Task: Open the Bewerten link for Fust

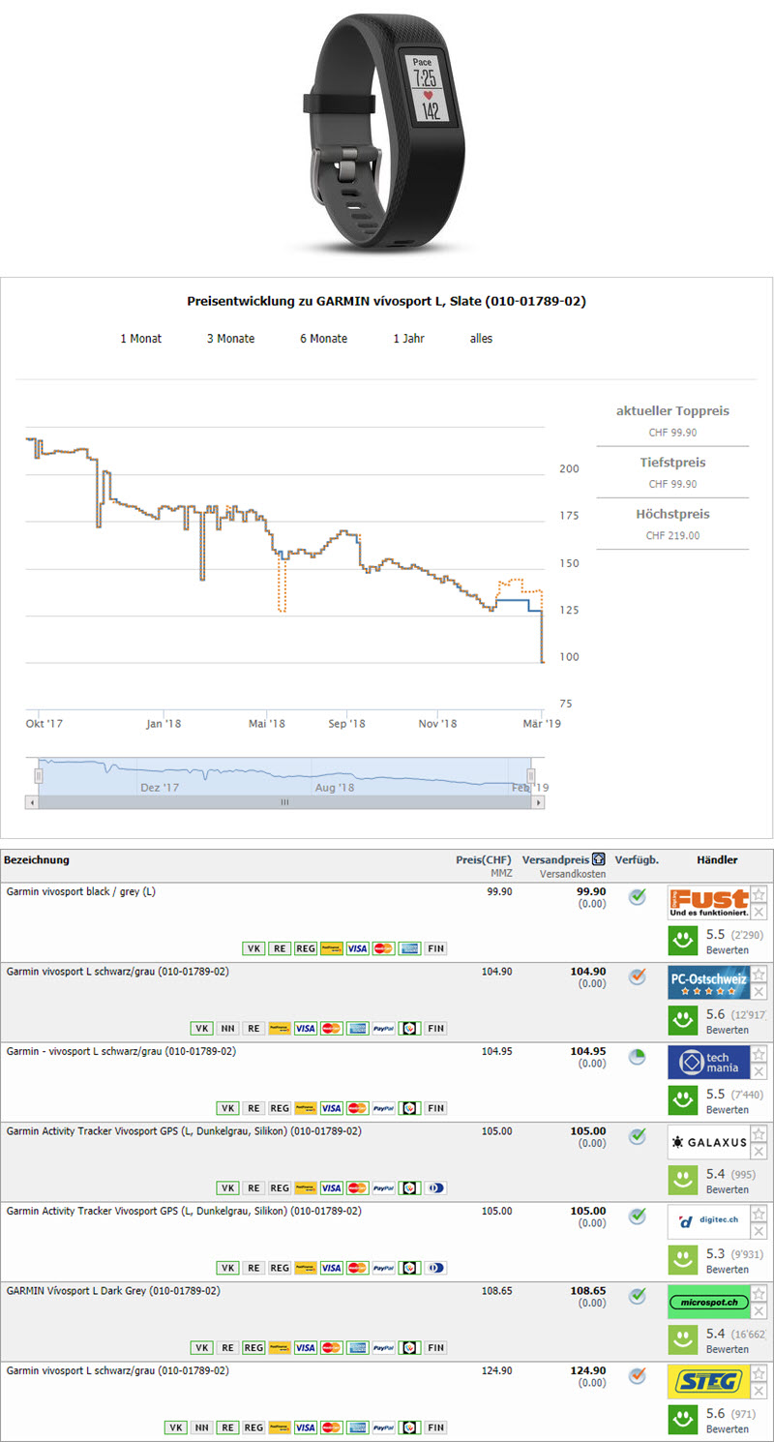Action: coord(727,949)
